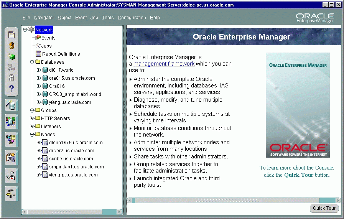Click the green cube create icon

tap(12, 57)
